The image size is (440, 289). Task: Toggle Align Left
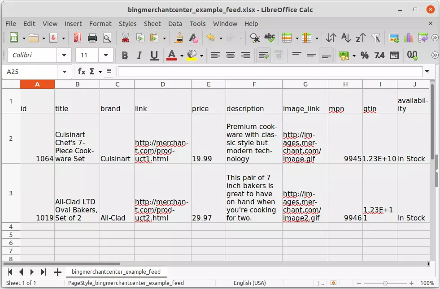[x=215, y=55]
